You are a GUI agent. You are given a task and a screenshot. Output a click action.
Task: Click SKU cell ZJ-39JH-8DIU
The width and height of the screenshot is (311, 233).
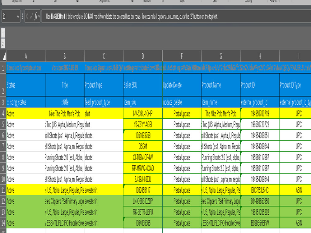(143, 179)
